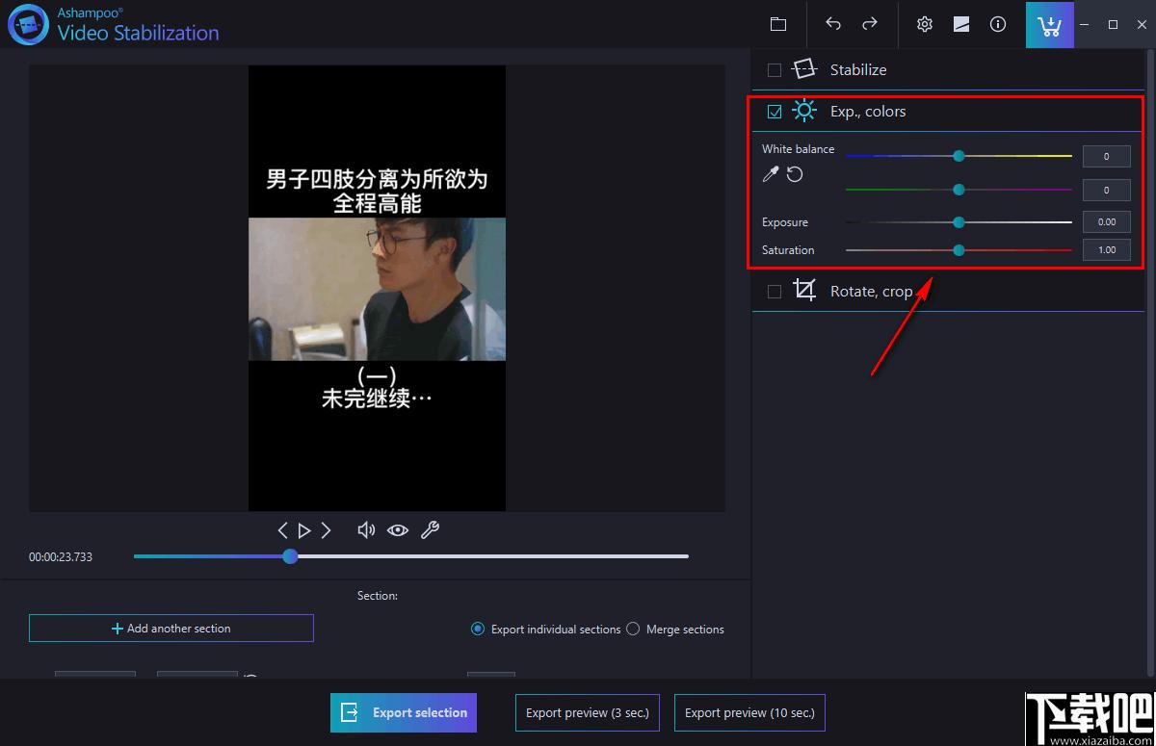Mute the preview audio speaker icon
1156x746 pixels.
coord(366,530)
